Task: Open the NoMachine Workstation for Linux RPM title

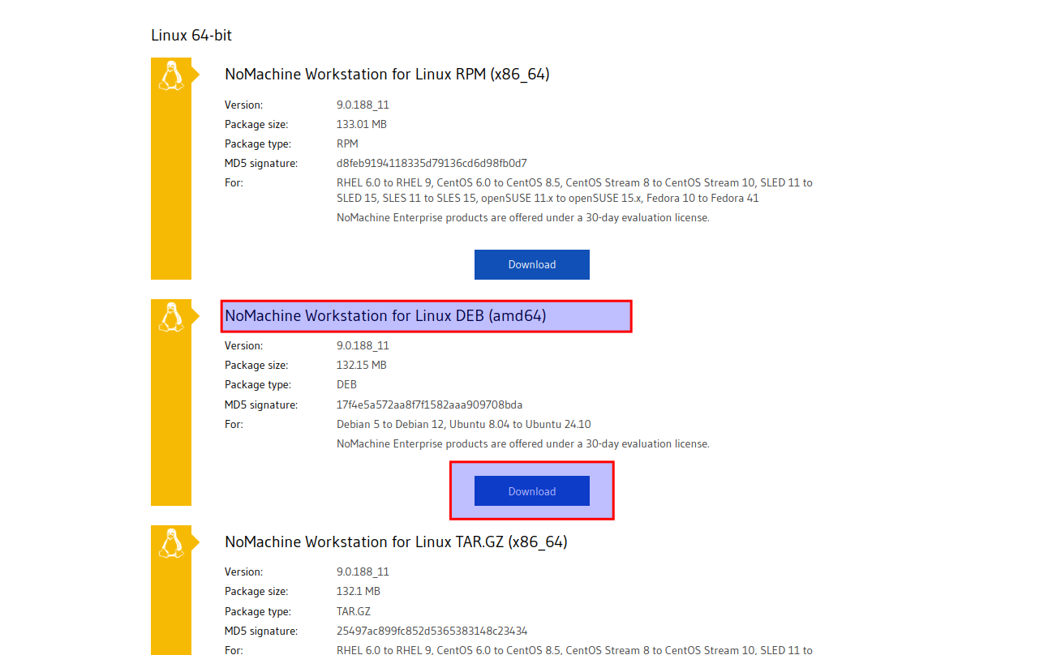Action: coord(387,75)
